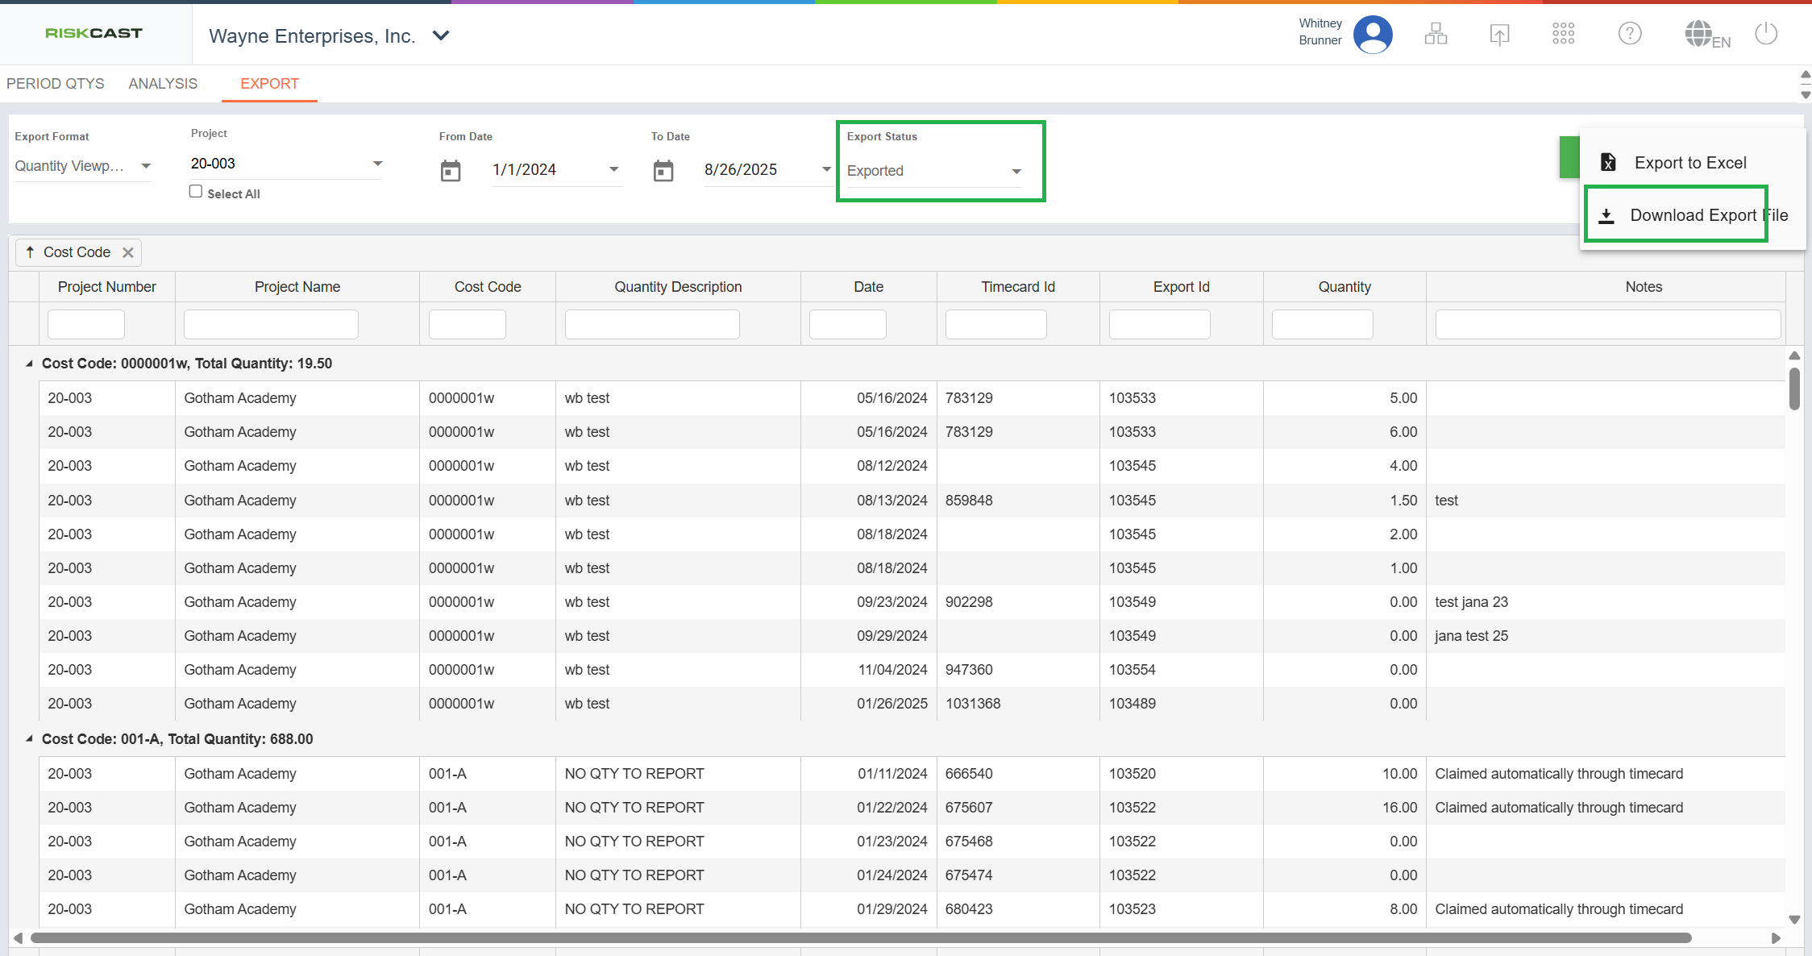The height and width of the screenshot is (956, 1812).
Task: Open the To Date calendar icon
Action: (663, 171)
